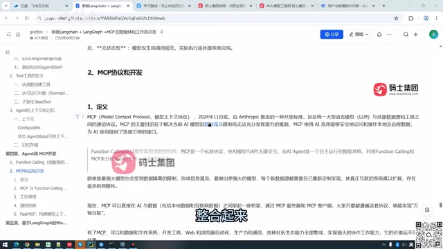Image resolution: width=443 pixels, height=249 pixels.
Task: Jump to outline 2、MCP 与 Function Calling
Action: click(40, 188)
